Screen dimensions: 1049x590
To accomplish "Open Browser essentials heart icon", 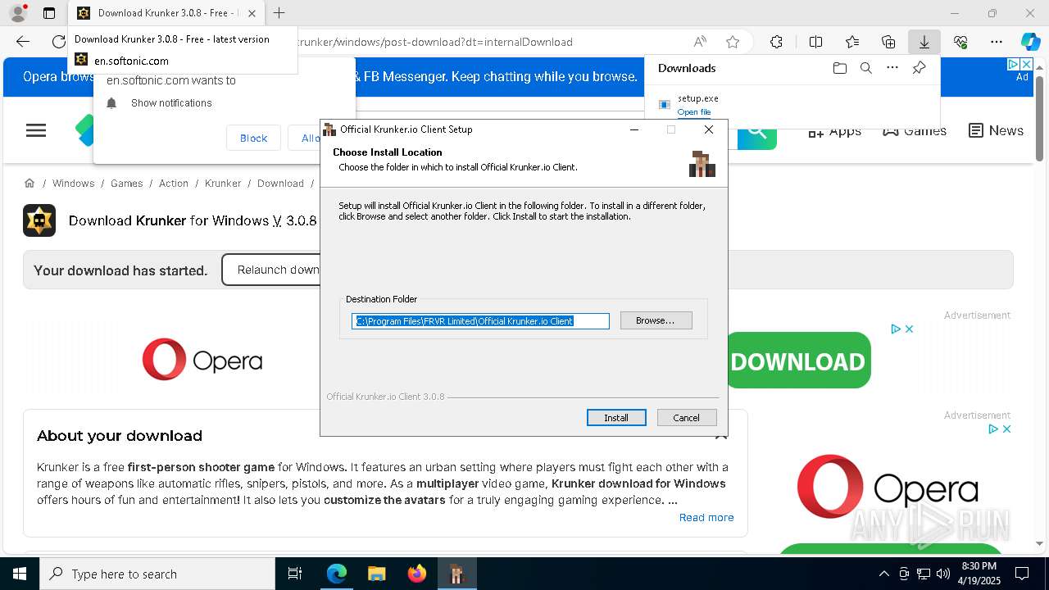I will tap(960, 42).
